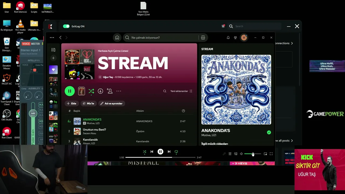Open the Riot İstemcisi desktop shortcut
Screen dimensions: 345x194
(x=20, y=8)
